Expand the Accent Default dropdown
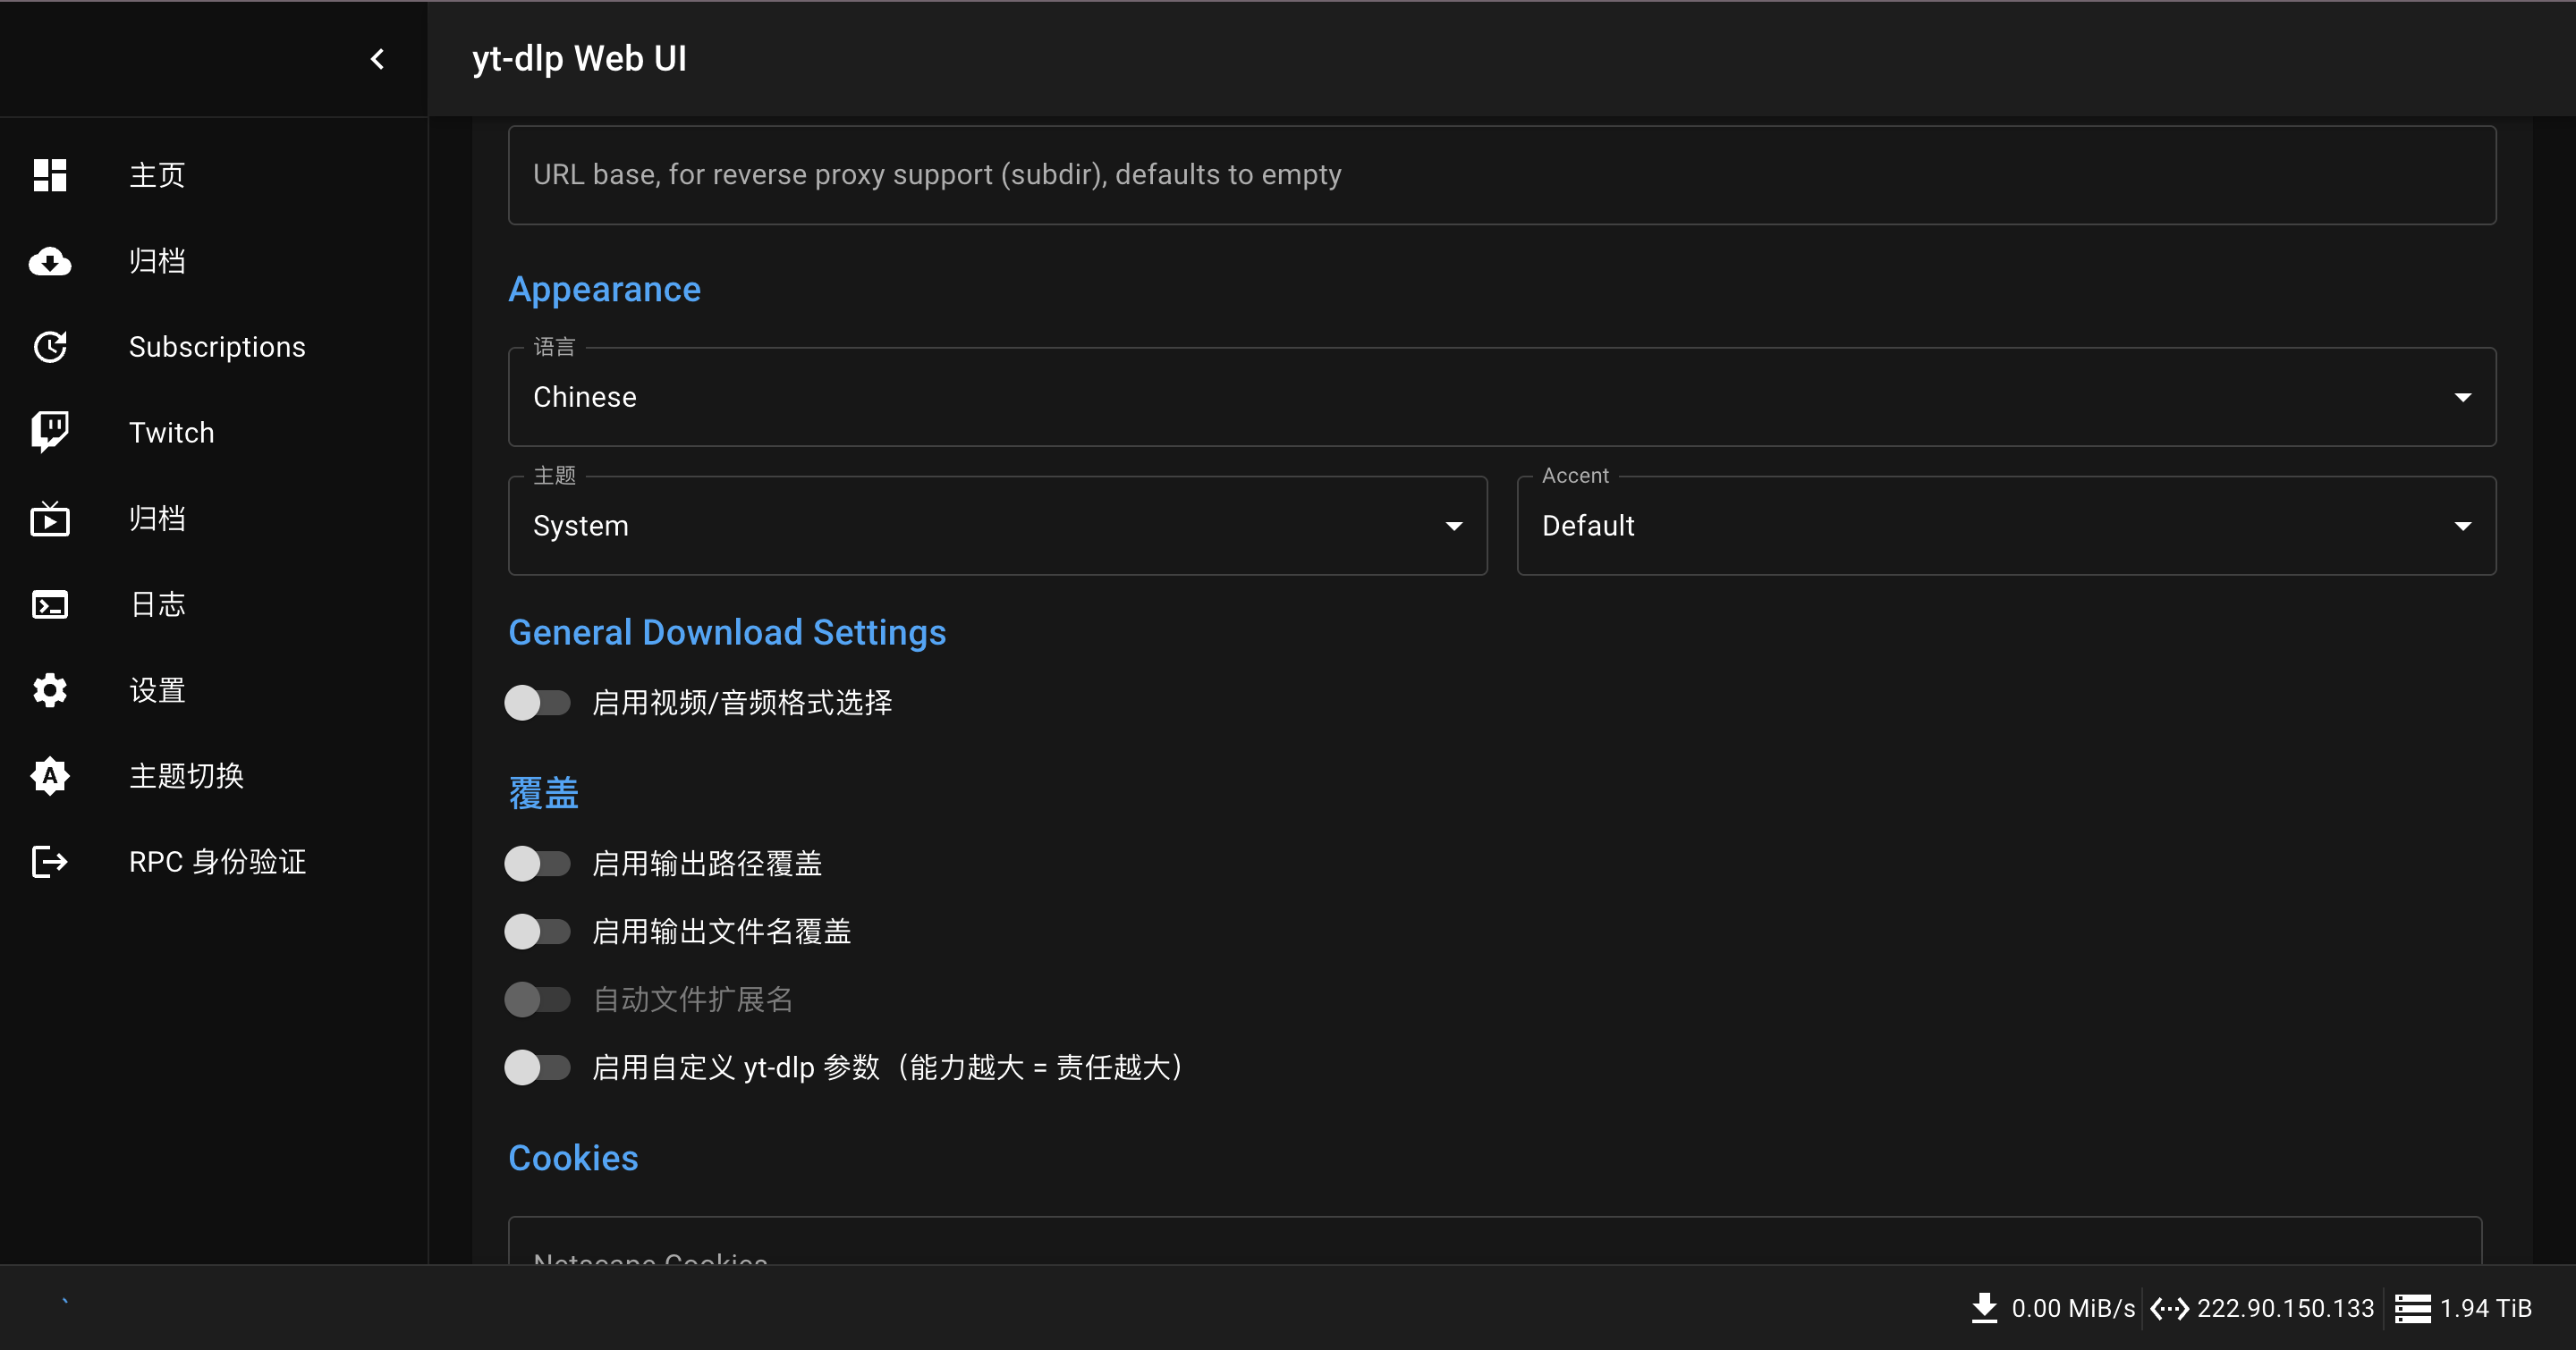The image size is (2576, 1350). point(2005,526)
